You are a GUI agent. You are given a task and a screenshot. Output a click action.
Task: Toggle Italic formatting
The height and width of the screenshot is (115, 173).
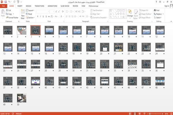pos(40,16)
